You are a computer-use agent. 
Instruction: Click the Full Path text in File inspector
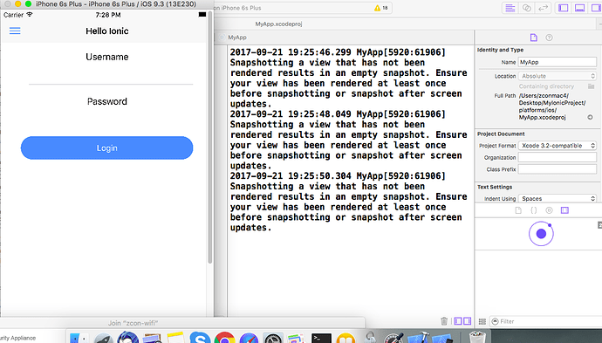pyautogui.click(x=552, y=106)
